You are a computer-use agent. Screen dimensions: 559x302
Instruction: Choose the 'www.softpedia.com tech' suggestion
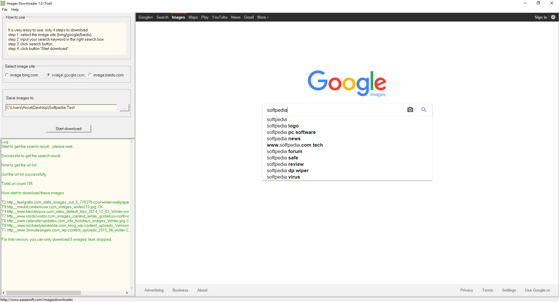347,145
